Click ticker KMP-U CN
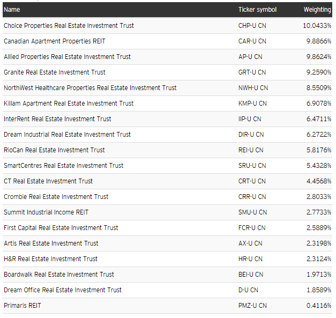This screenshot has width=336, height=318. [x=252, y=103]
